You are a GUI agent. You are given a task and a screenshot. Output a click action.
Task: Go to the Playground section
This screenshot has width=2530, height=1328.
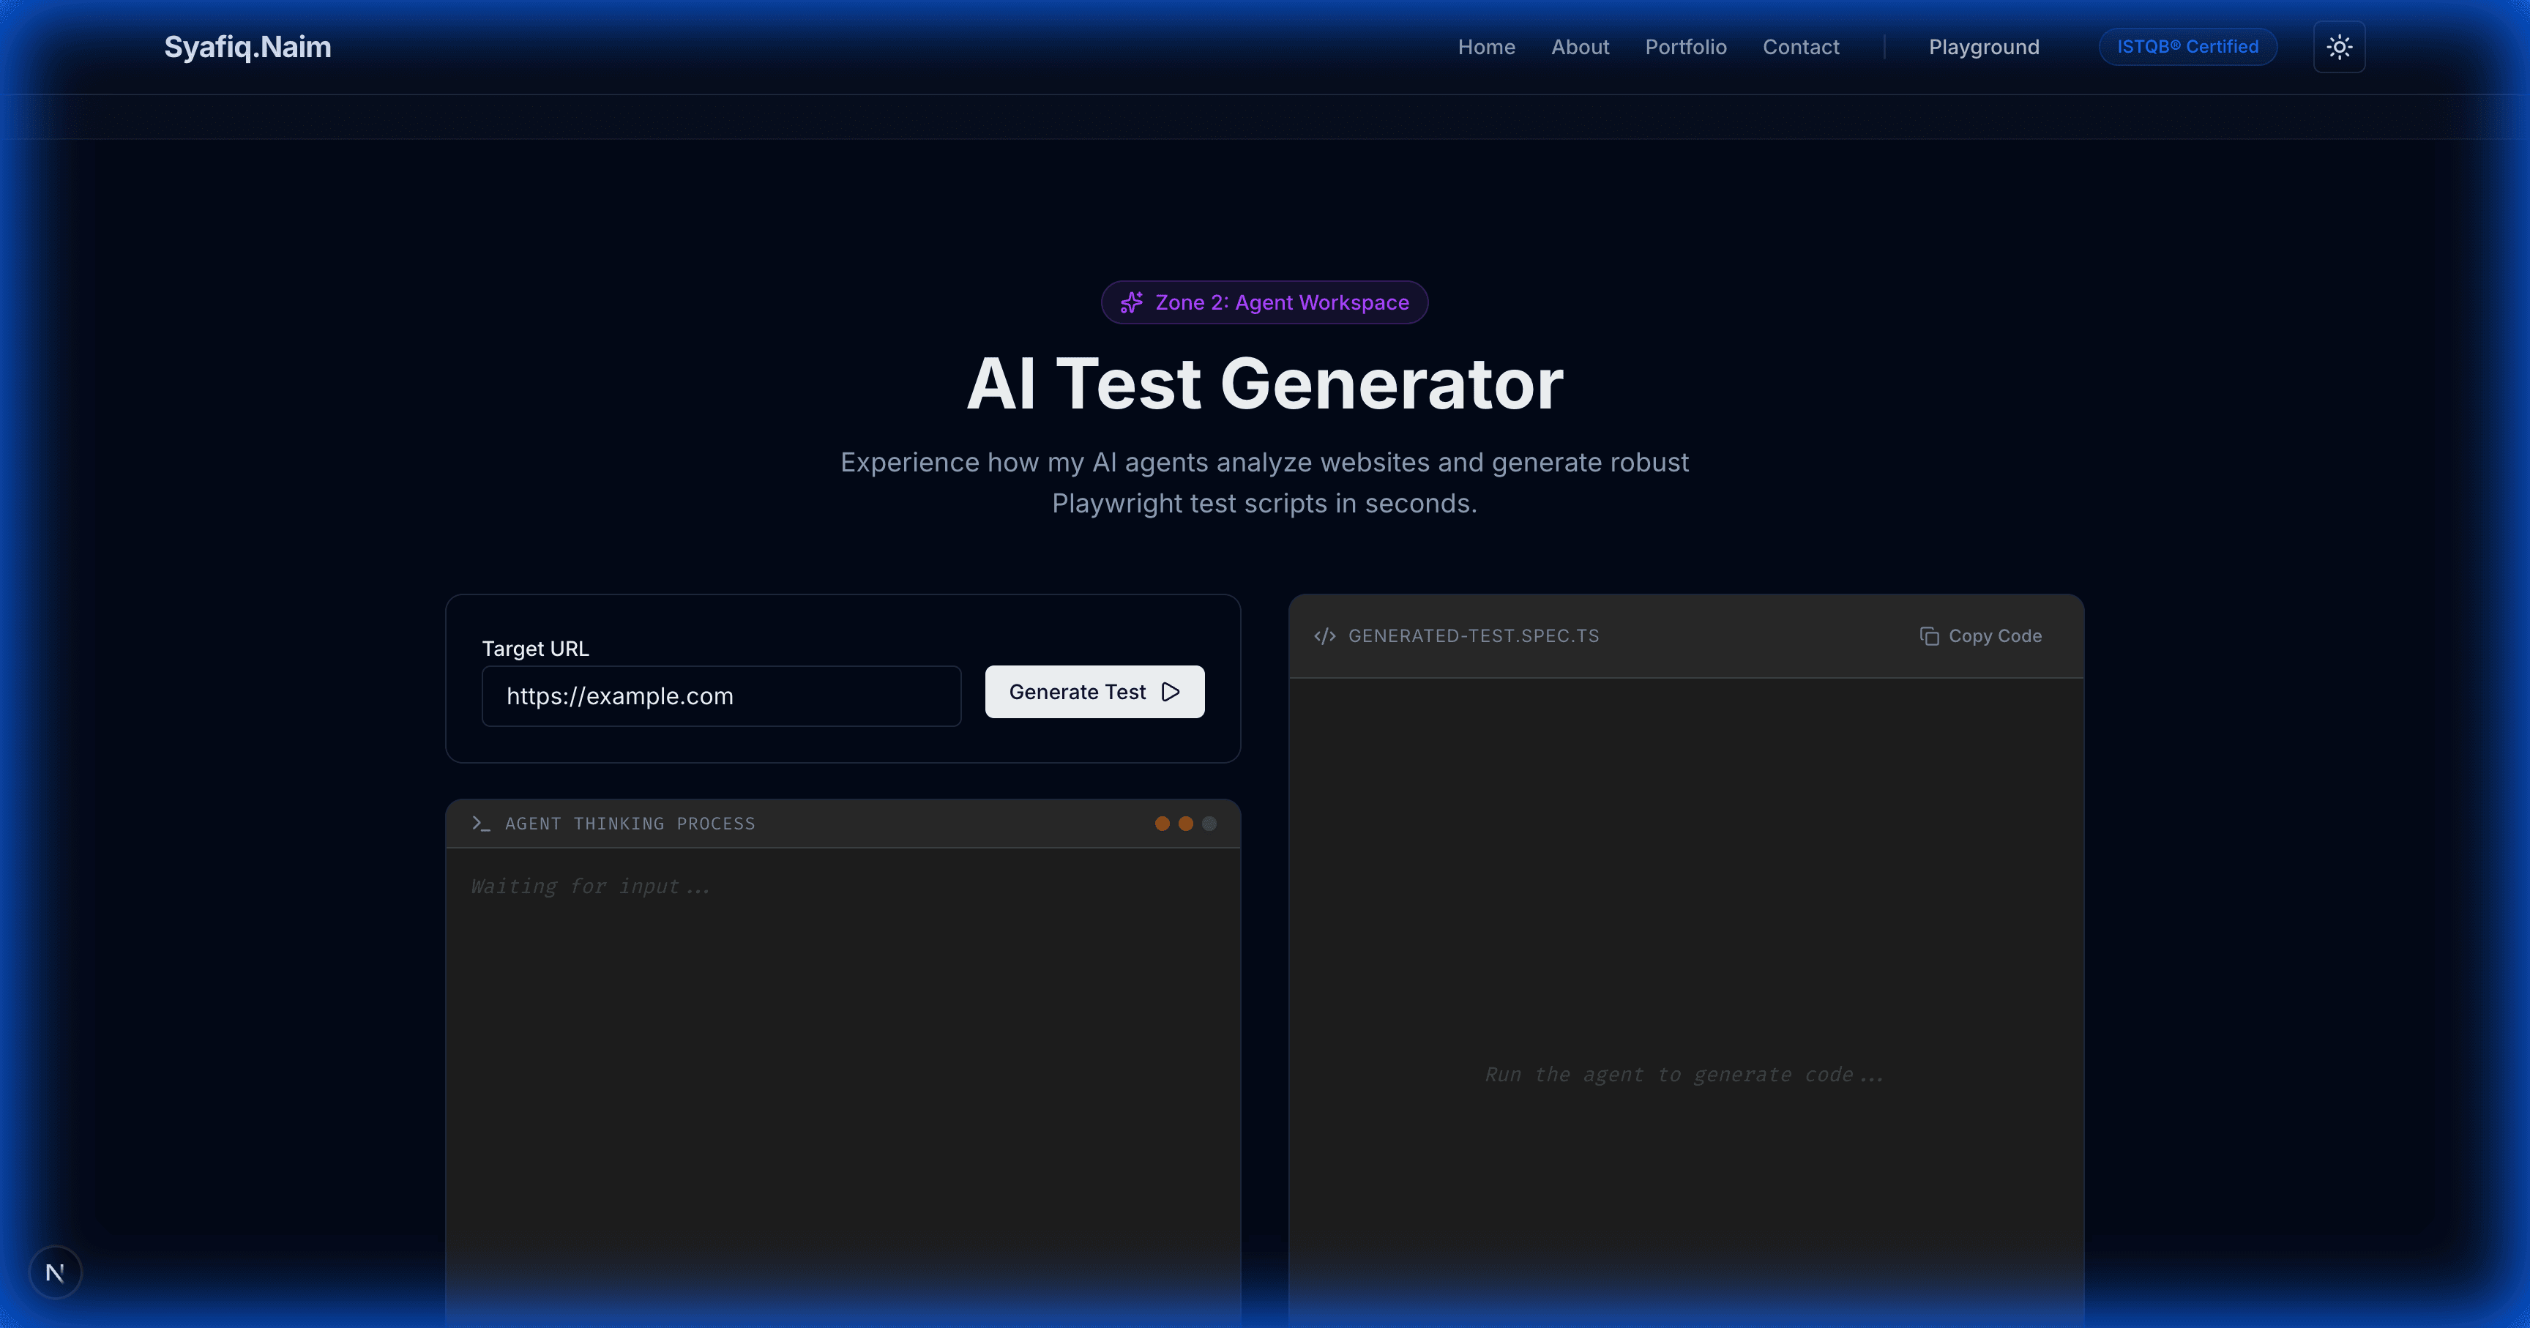(x=1983, y=46)
